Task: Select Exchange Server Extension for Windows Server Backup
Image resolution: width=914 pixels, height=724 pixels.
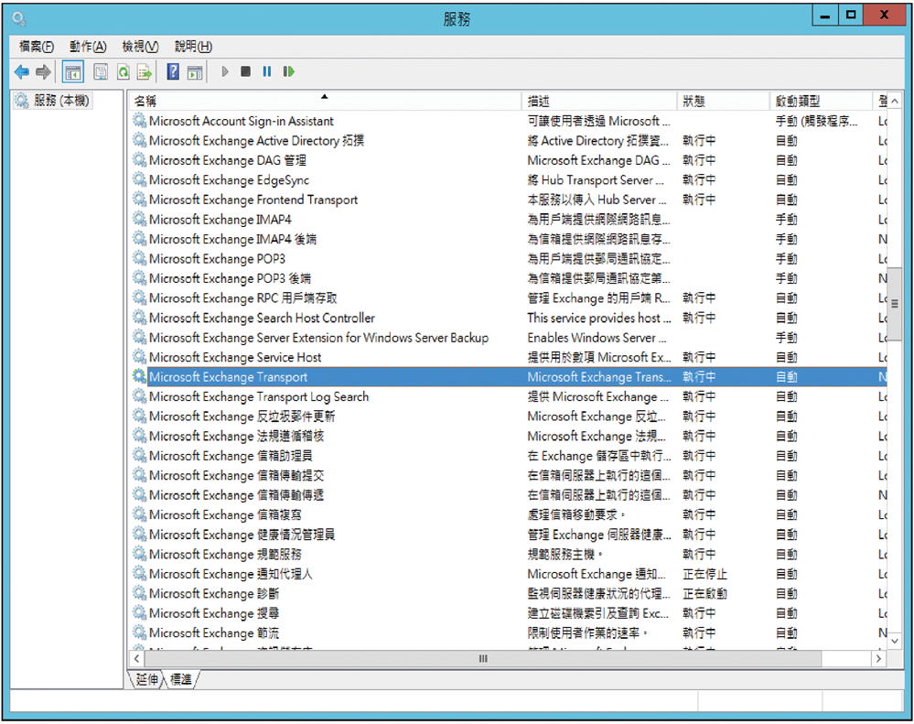Action: (x=507, y=338)
